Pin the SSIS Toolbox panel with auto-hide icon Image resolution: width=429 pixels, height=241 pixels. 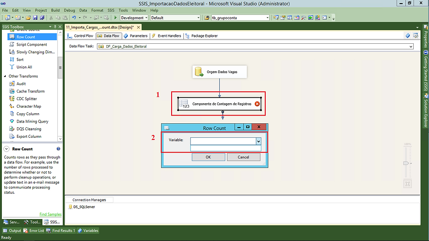(55, 27)
